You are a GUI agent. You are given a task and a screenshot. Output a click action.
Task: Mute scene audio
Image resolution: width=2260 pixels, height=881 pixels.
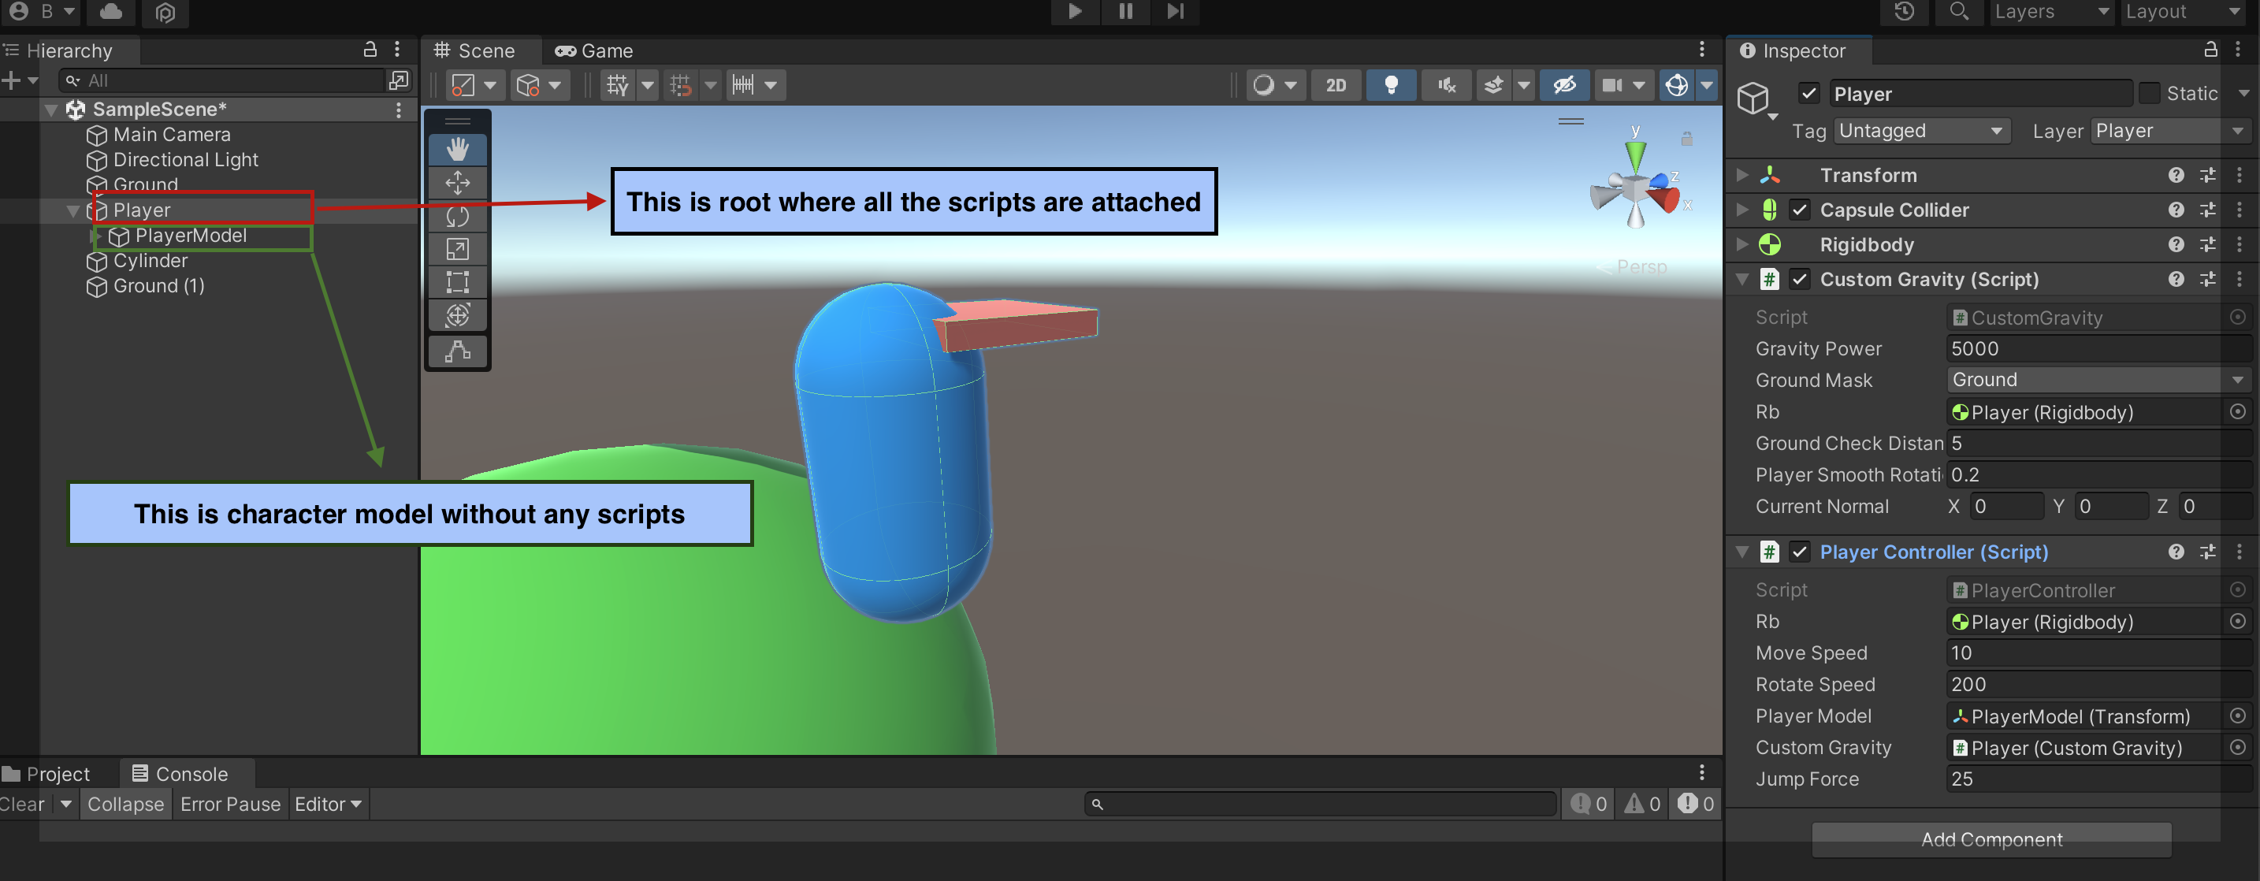pyautogui.click(x=1445, y=85)
